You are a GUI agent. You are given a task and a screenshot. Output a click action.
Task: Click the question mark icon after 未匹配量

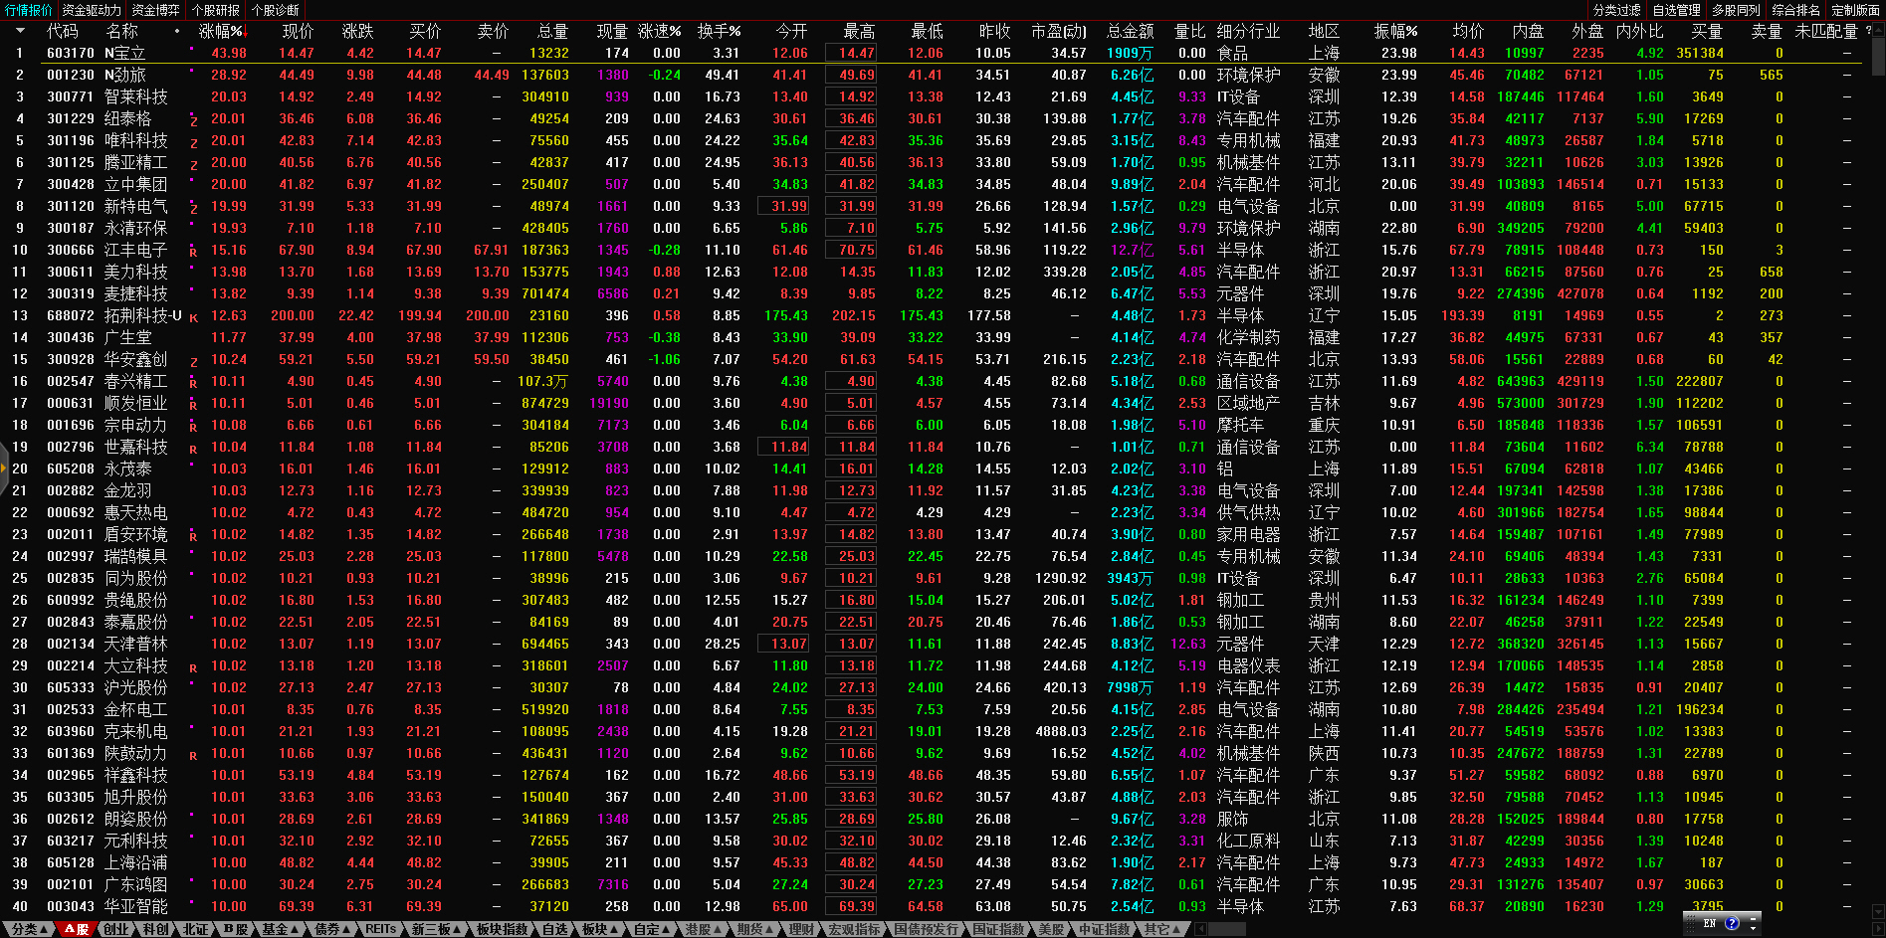point(1868,31)
